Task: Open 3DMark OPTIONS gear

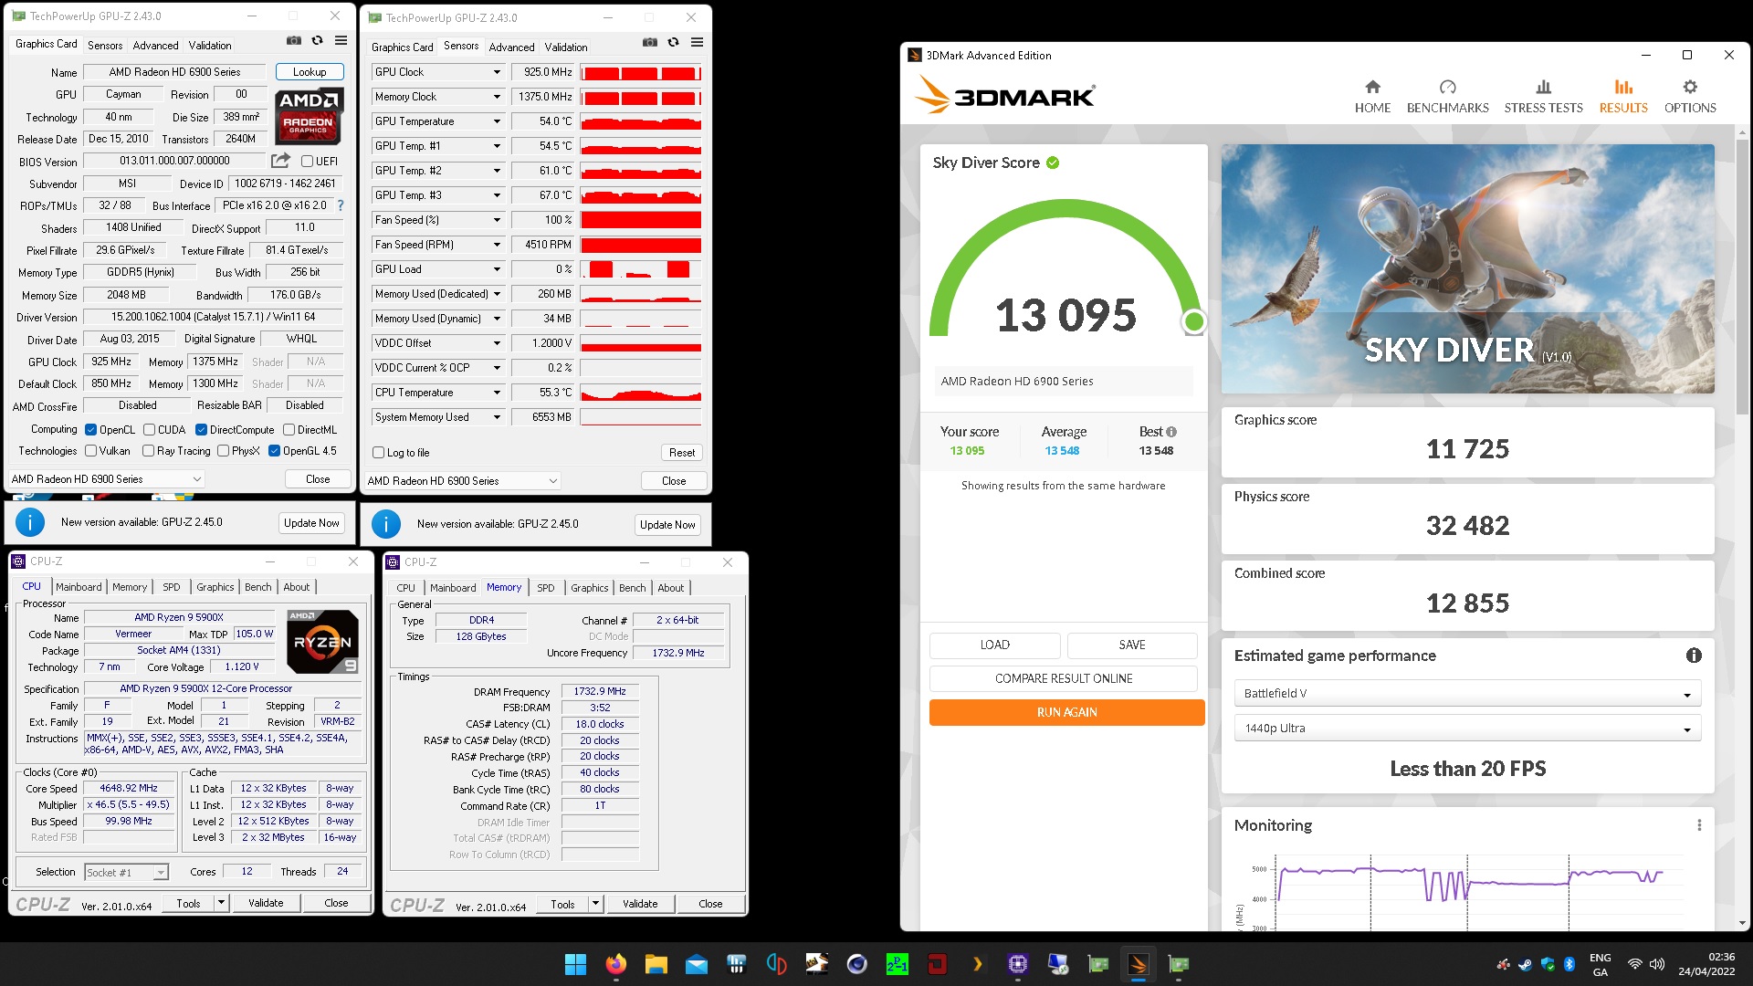Action: pos(1690,96)
